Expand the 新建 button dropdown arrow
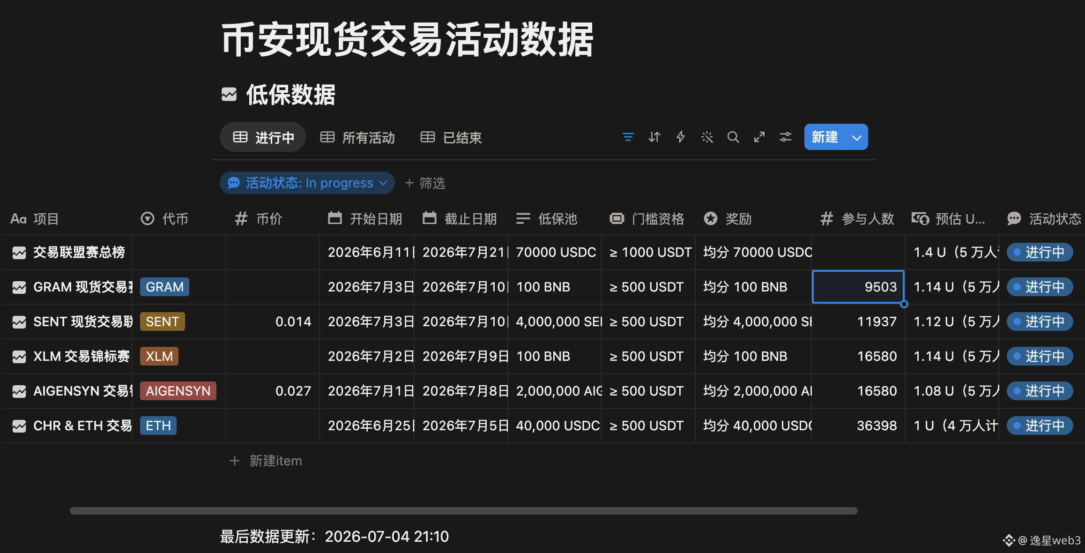 857,137
